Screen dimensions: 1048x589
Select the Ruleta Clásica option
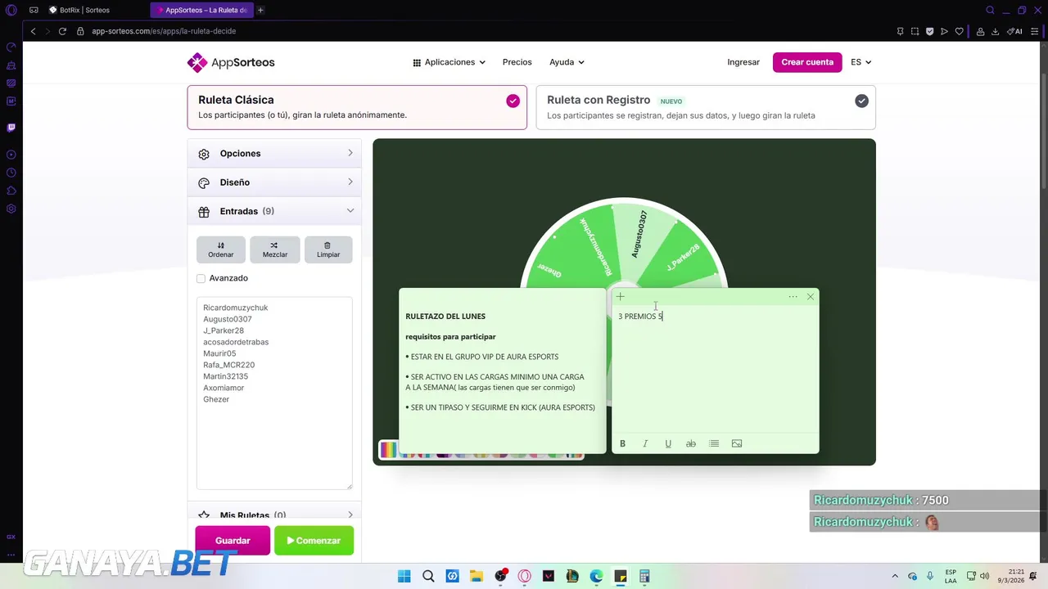click(357, 107)
